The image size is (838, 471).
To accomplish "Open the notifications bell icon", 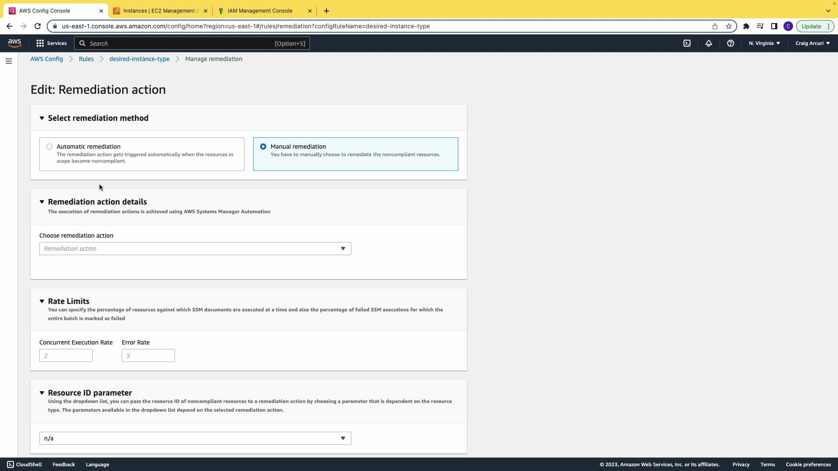I will click(709, 43).
